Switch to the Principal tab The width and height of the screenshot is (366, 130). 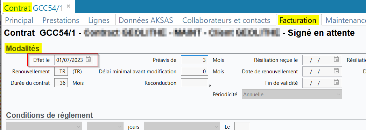(19, 20)
